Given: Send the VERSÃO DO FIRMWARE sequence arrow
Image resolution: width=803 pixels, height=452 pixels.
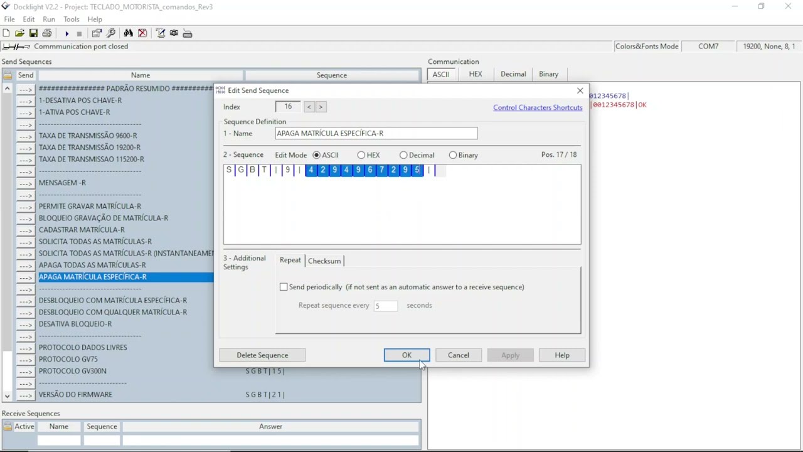Looking at the screenshot, I should (x=25, y=395).
